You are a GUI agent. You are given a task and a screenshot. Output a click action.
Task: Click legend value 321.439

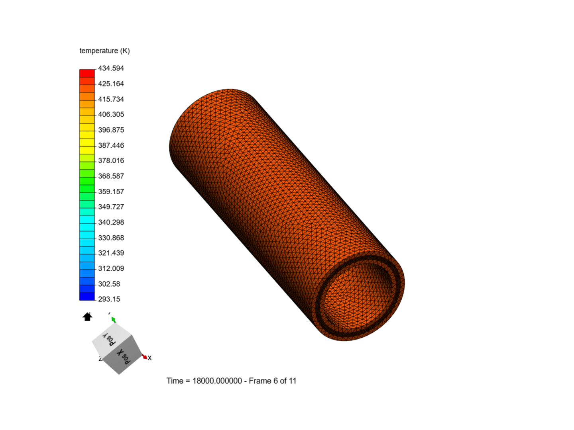[111, 253]
